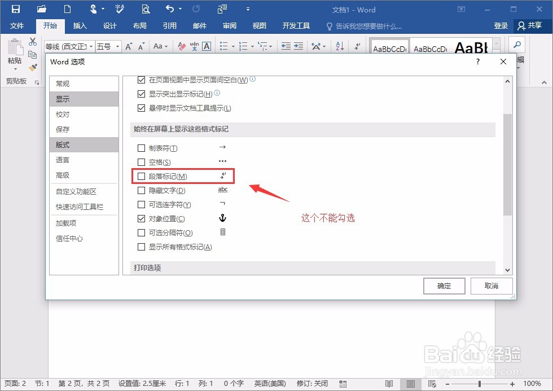Click the Save icon on Quick Access Toolbar
This screenshot has height=391, width=553.
click(x=15, y=10)
